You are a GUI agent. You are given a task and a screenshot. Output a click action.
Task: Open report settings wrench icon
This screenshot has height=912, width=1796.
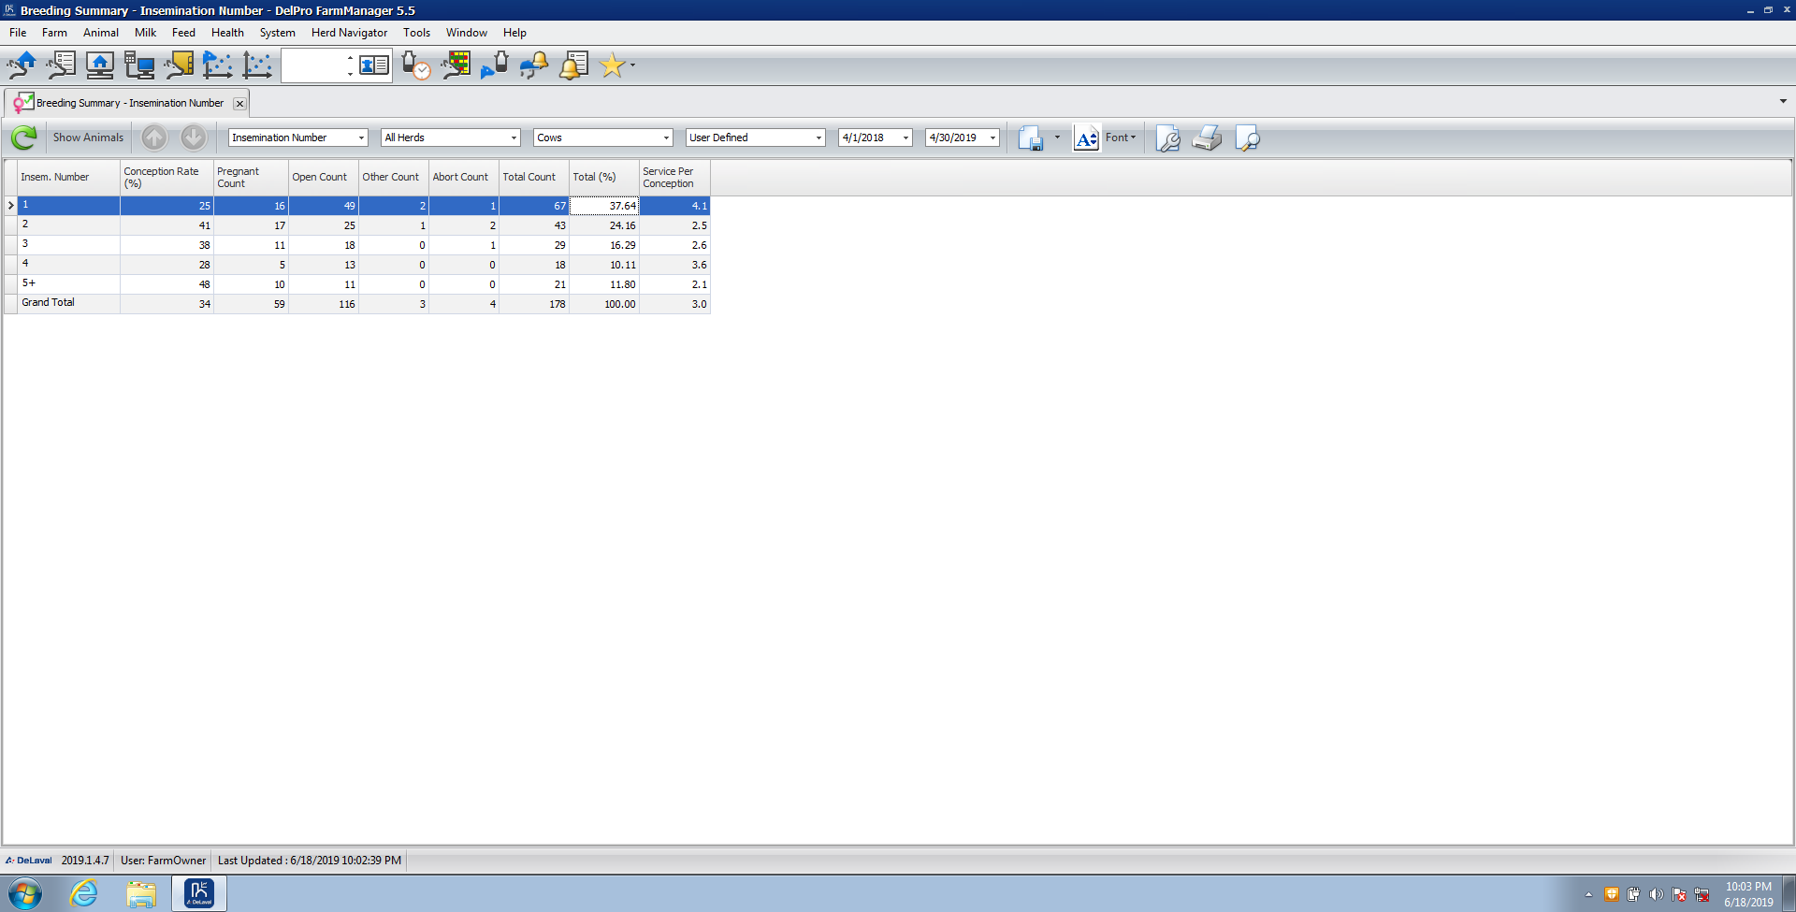click(1167, 138)
